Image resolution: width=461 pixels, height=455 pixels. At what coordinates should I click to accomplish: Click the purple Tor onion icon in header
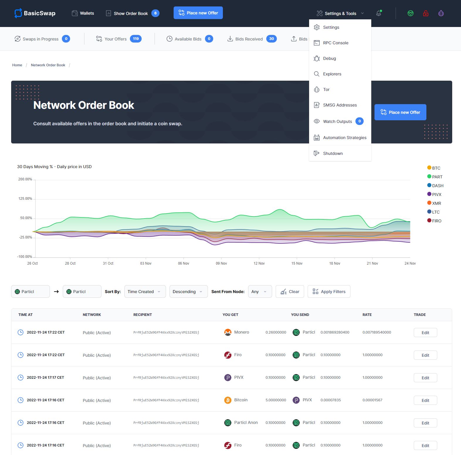coord(441,13)
